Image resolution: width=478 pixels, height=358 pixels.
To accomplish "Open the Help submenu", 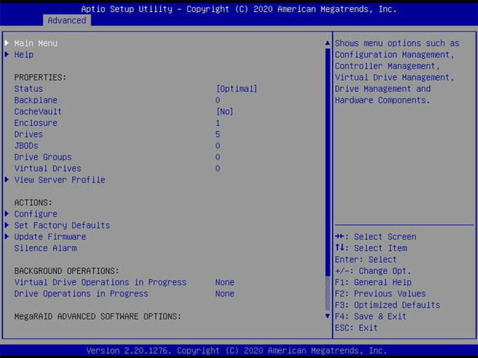I will [24, 55].
